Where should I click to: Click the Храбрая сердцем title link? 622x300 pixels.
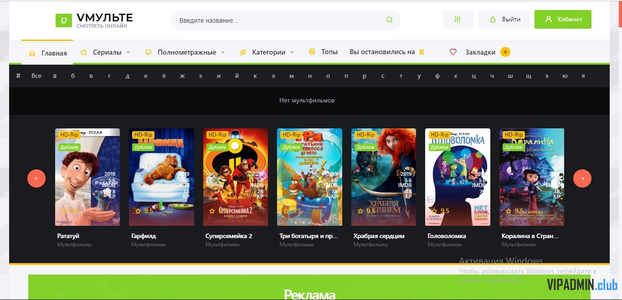point(379,236)
